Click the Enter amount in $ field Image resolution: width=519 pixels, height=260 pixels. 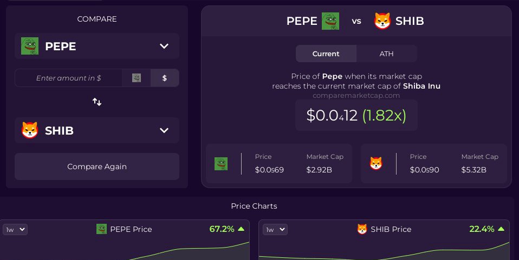(69, 78)
